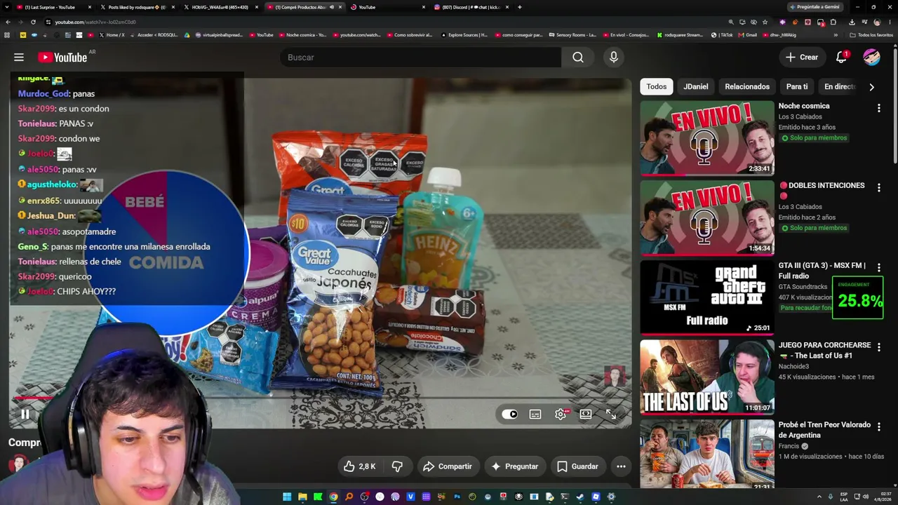Open the Nachoide3 channel link
The height and width of the screenshot is (505, 898).
click(x=793, y=366)
